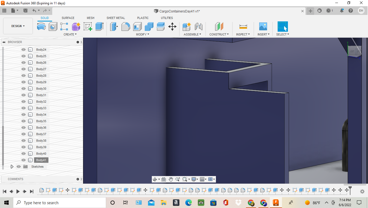Select the Look At camera tool
This screenshot has height=208, width=368.
(x=163, y=179)
